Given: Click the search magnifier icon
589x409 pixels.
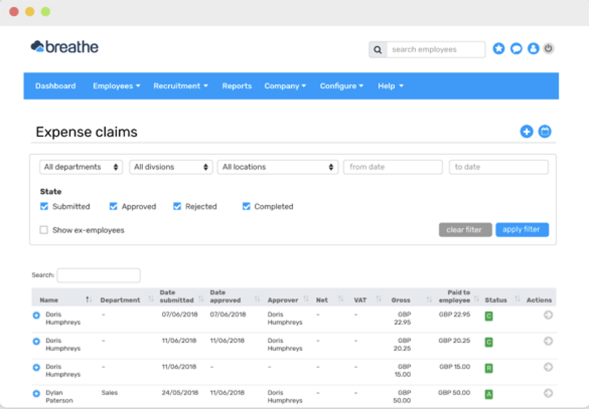Looking at the screenshot, I should point(378,49).
